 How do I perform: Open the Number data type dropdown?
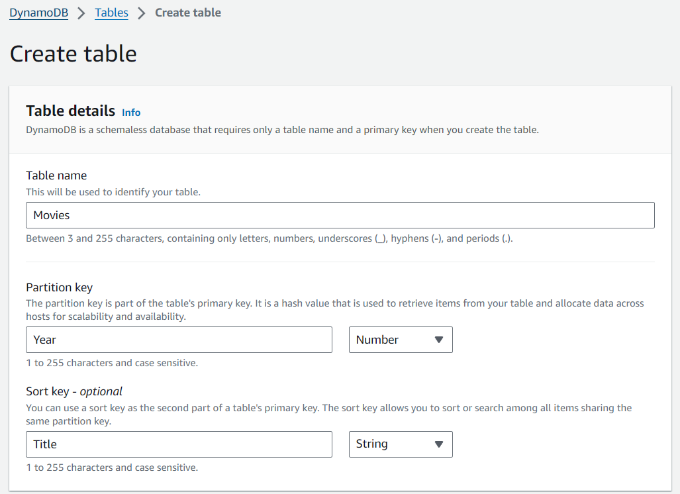[x=400, y=340]
